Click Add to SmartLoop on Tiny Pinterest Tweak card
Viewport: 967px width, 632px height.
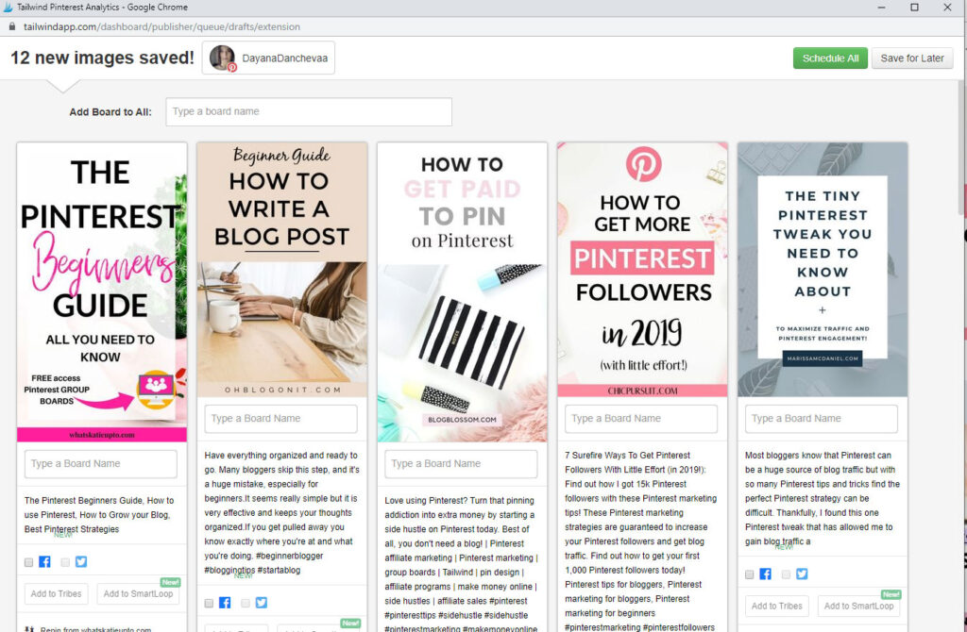click(858, 607)
